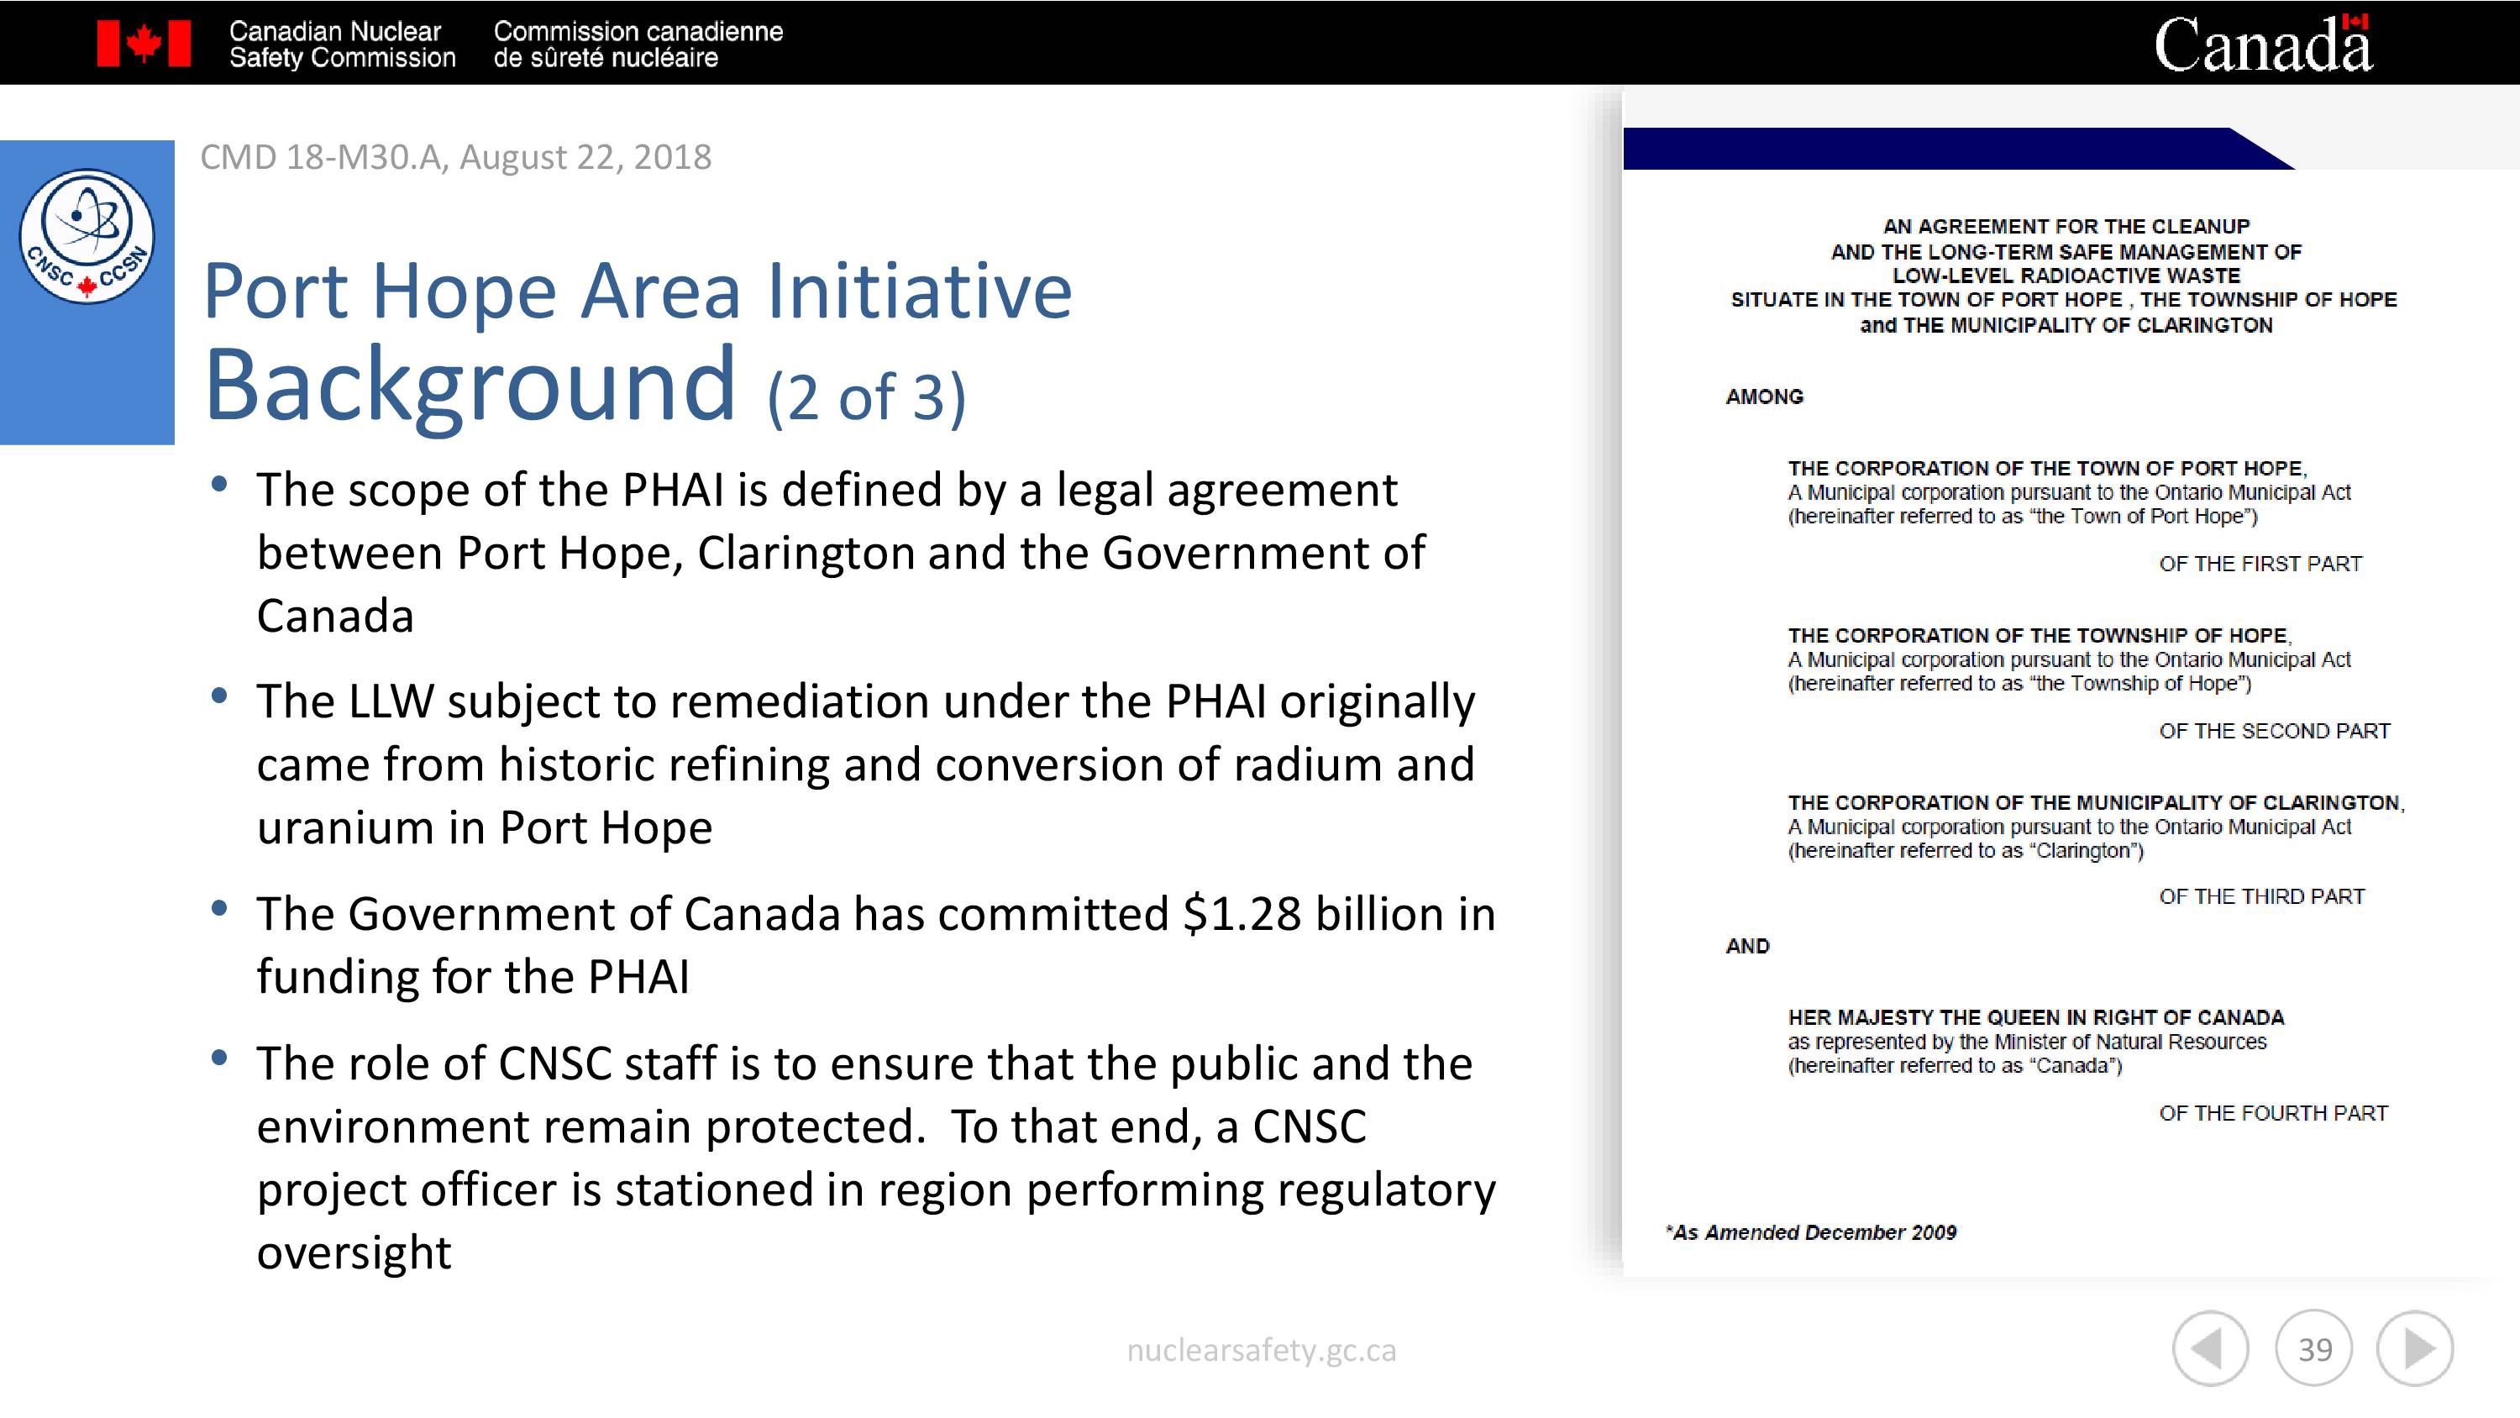Go to the previous slide arrow

coord(2210,1348)
